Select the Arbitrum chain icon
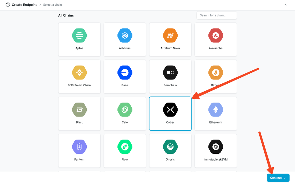Screen dimensions: 295x183 click(x=125, y=35)
